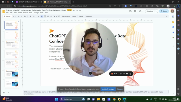Move the document using the folder icon

(x=77, y=10)
